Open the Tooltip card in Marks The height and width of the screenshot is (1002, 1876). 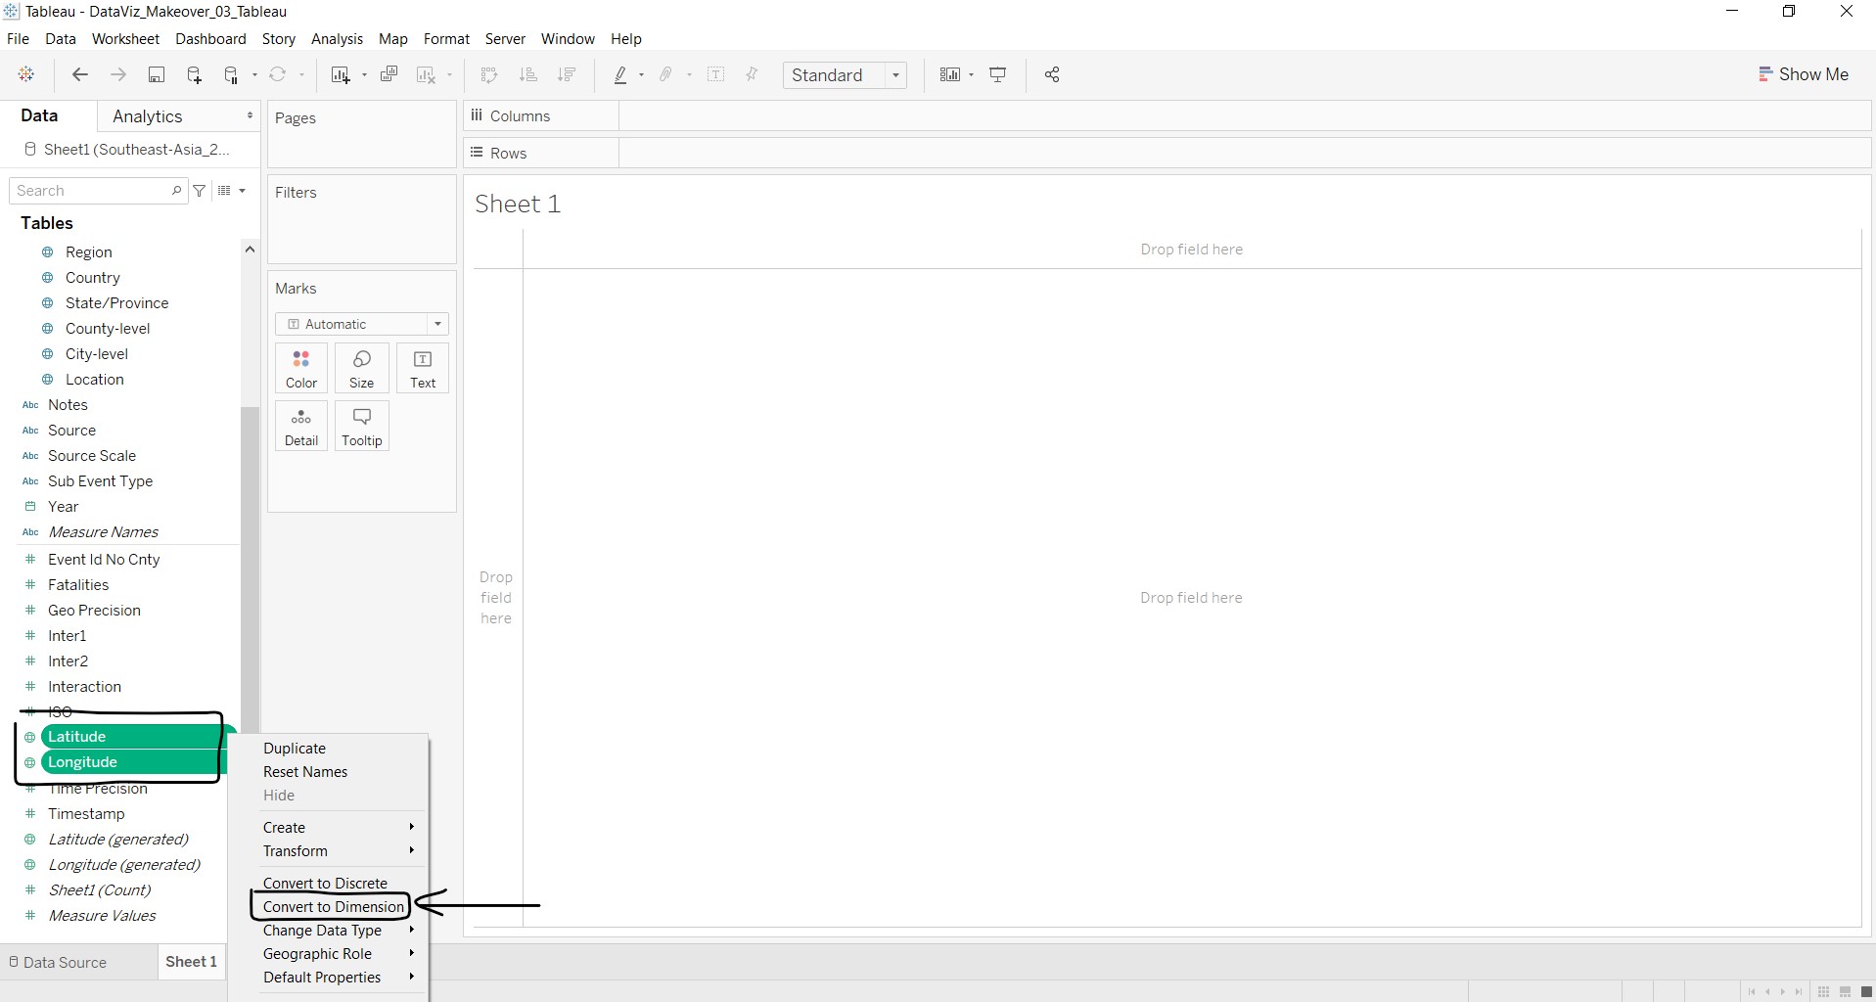click(361, 427)
